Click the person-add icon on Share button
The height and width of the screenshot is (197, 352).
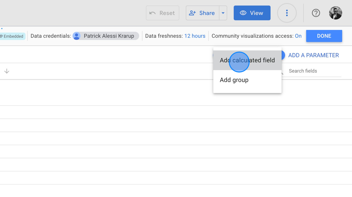click(x=192, y=13)
